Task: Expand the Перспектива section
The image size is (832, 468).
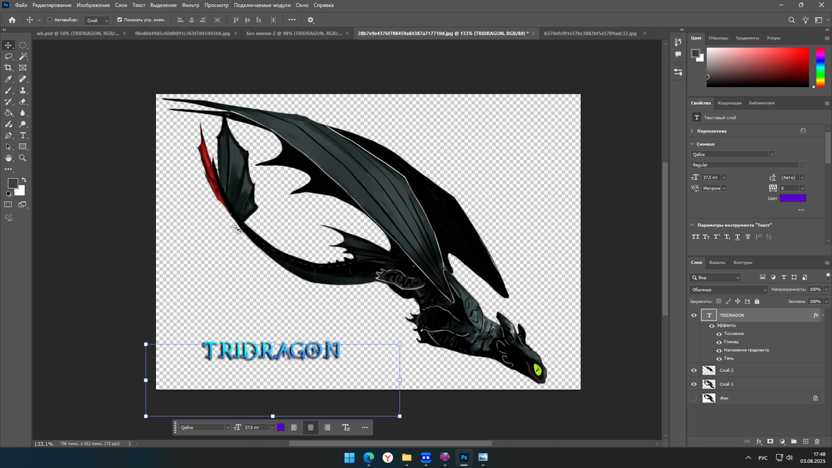Action: 692,131
